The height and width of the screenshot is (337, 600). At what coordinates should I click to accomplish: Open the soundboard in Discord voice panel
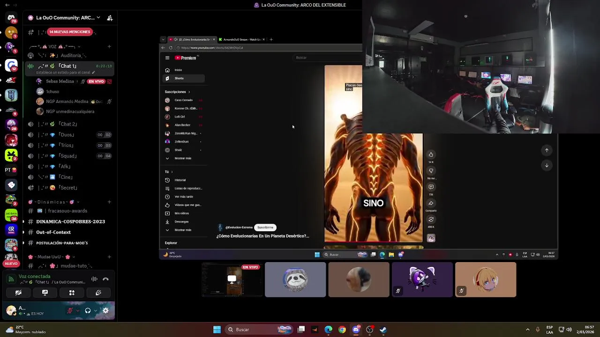(x=98, y=293)
